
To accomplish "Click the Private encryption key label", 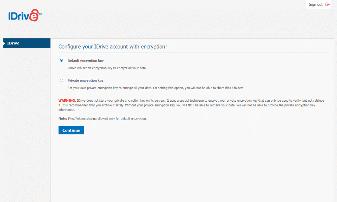I will coord(85,81).
